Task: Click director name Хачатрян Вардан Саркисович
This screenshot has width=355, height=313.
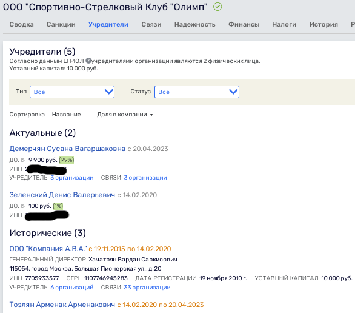Action: click(133, 259)
